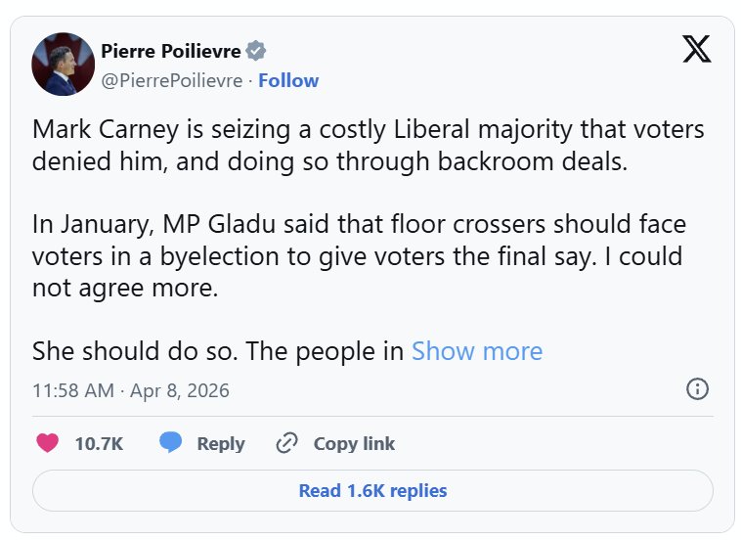Open Pierre Poilievre's profile picture
The height and width of the screenshot is (540, 741).
tap(63, 65)
